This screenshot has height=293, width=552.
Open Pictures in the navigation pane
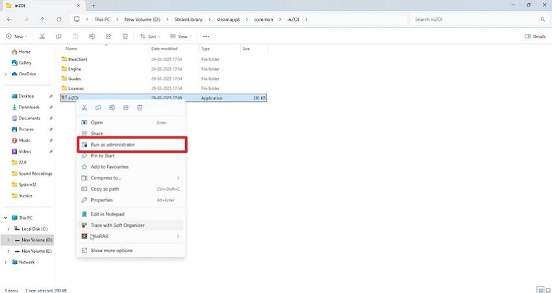[x=26, y=129]
